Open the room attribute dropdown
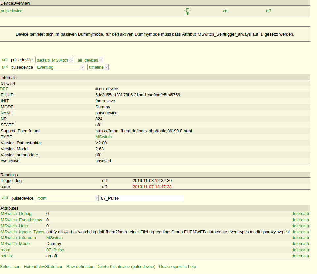 (67, 198)
